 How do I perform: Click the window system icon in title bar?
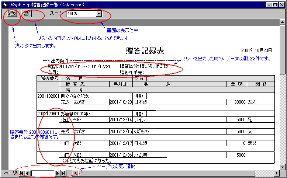point(4,4)
